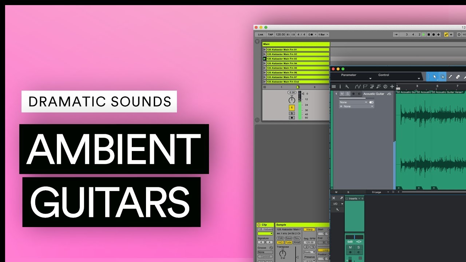Adjust the Transpose knob in Sample panel

click(283, 253)
